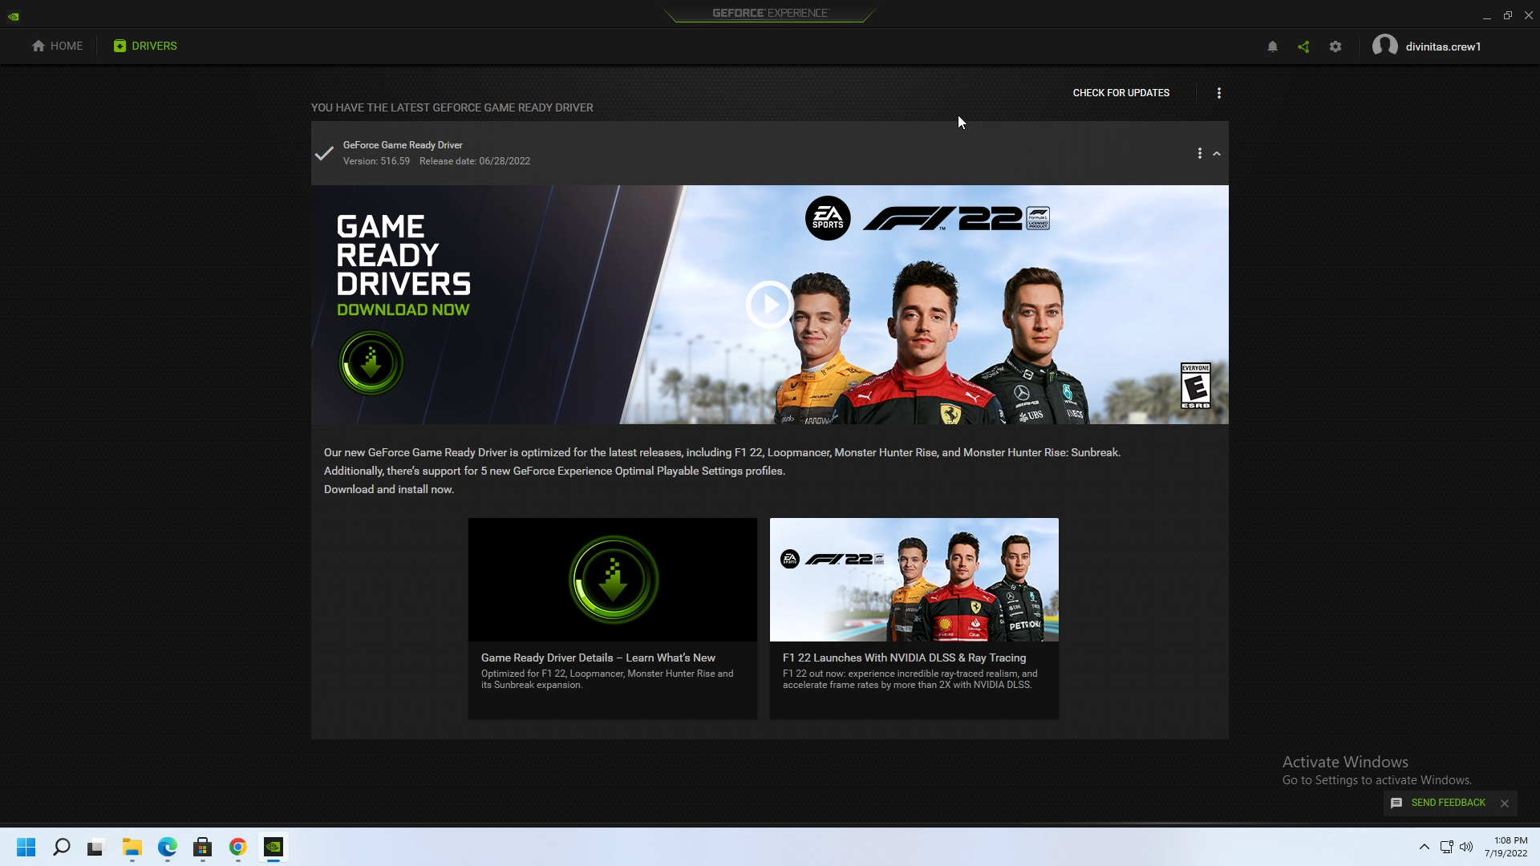Open the driver card's three-dot menu

(1200, 153)
